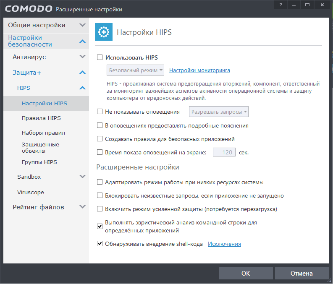
Task: Uncheck эвристический анализ командной строки
Action: click(x=100, y=226)
